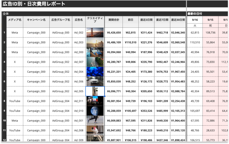Select the ¥6,426,650 total cell
The image size is (229, 144).
114,33
